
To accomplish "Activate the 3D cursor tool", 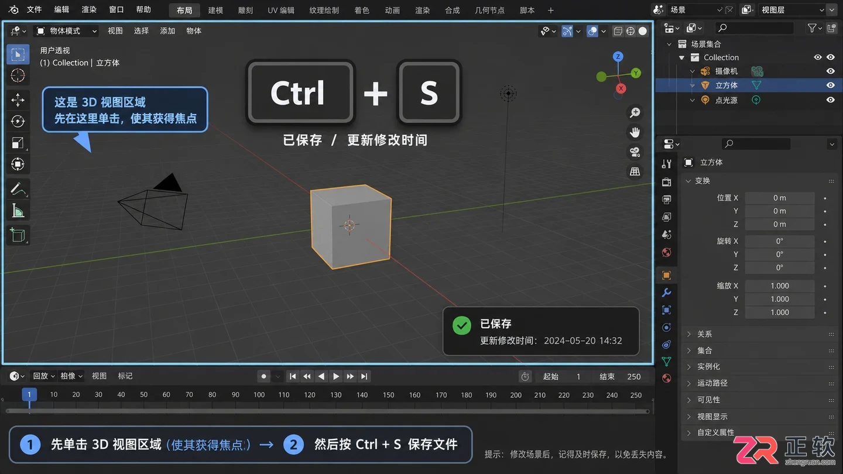I will pos(18,75).
